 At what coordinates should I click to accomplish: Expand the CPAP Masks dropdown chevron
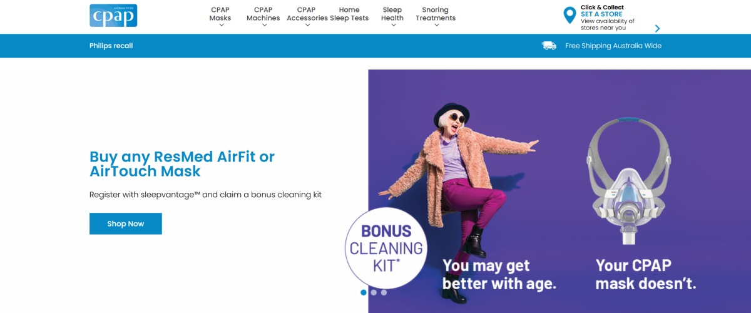click(220, 26)
